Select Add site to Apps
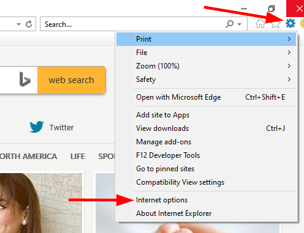This screenshot has height=233, width=304. point(206,115)
